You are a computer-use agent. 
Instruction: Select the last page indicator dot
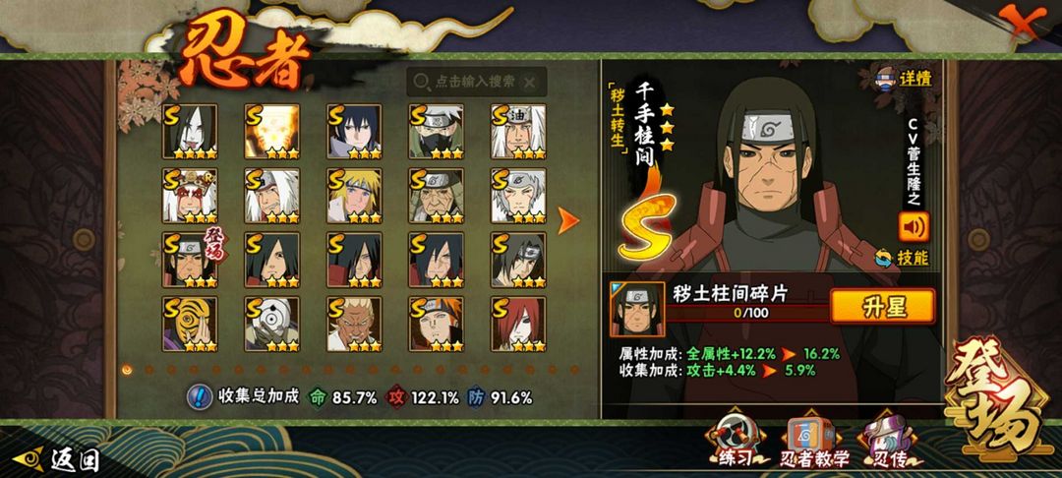point(574,370)
